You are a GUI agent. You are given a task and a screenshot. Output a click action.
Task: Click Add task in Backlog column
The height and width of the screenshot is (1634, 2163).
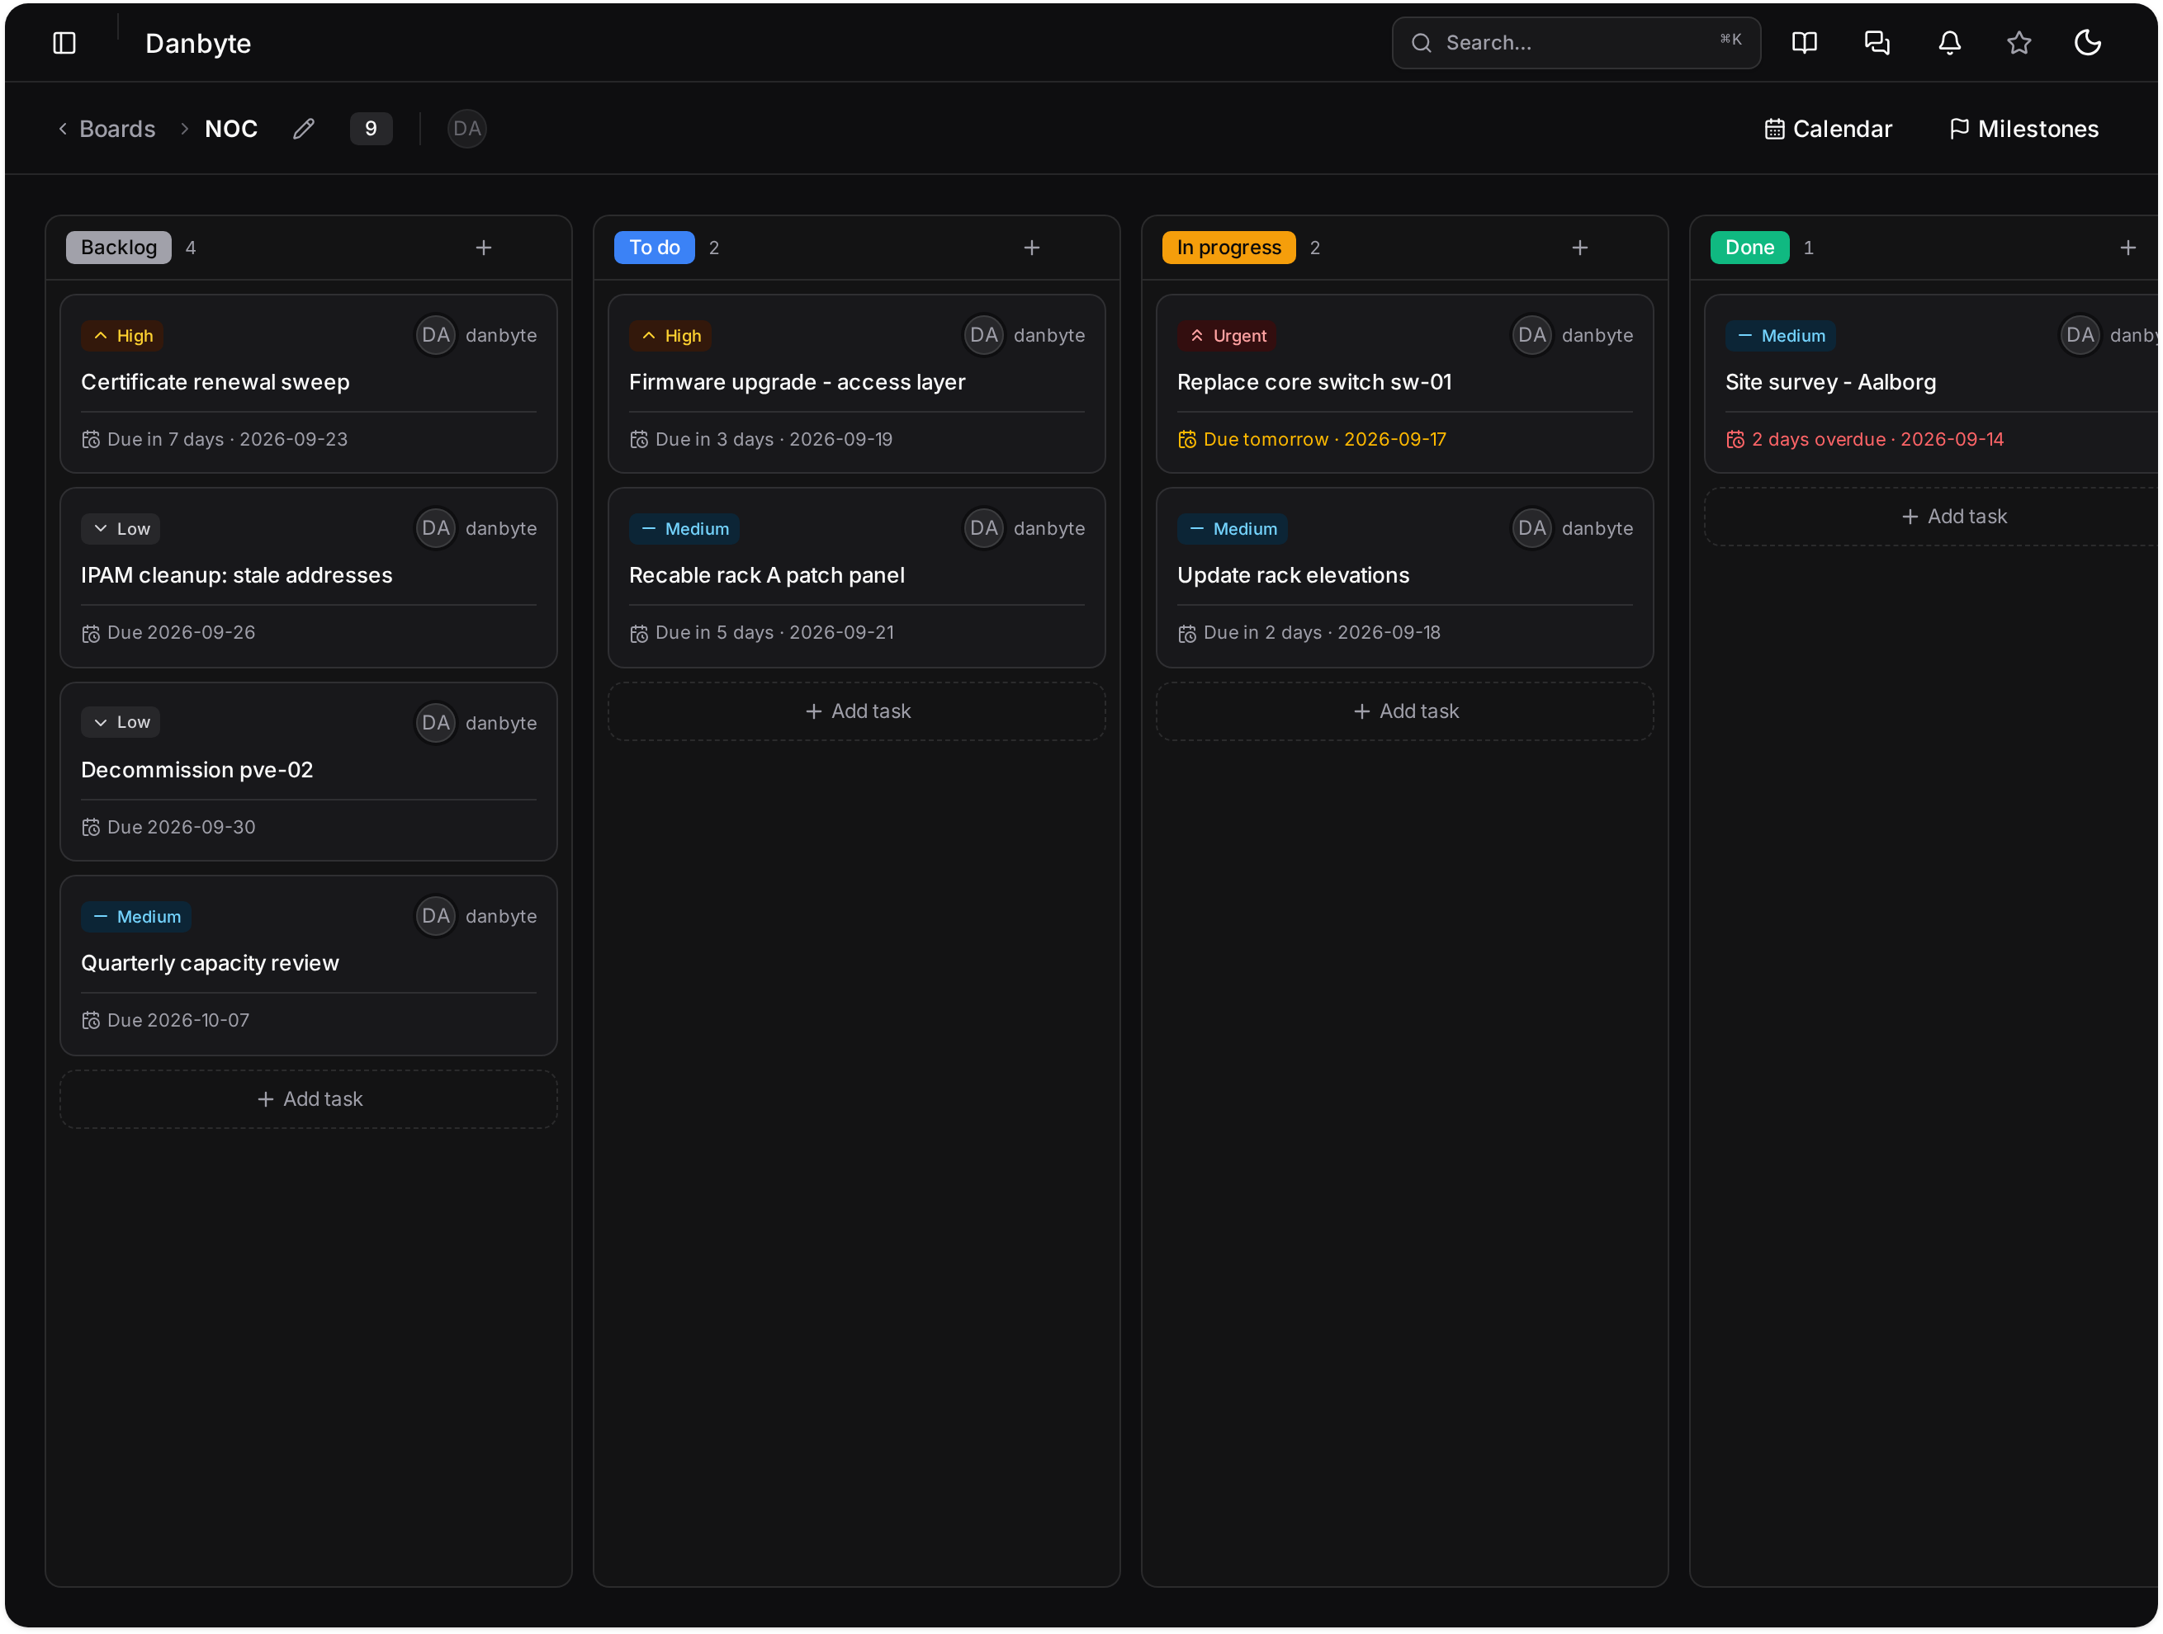(309, 1099)
